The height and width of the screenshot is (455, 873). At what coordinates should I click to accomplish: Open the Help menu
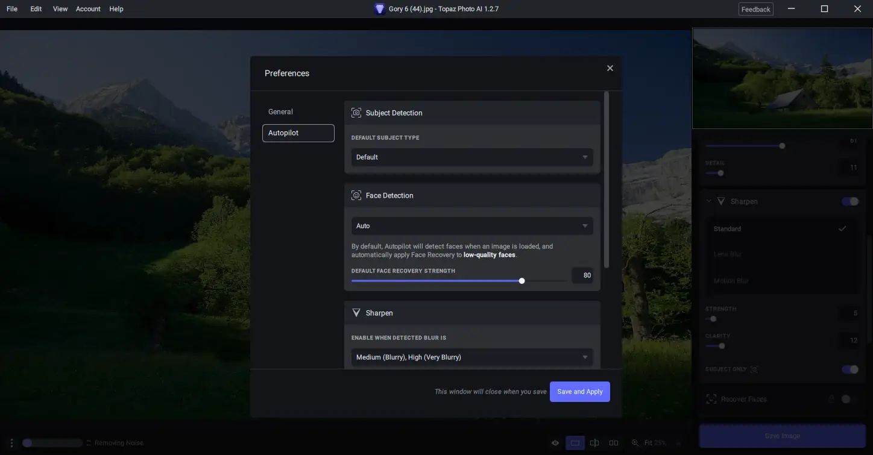(116, 9)
